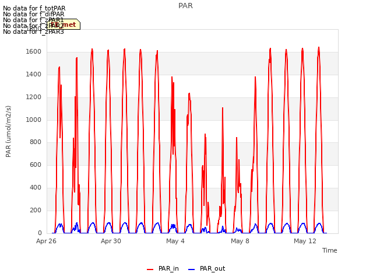This screenshot has height=280, width=373.
Task: Click the 0 y-axis tick label
Action: tap(40, 233)
